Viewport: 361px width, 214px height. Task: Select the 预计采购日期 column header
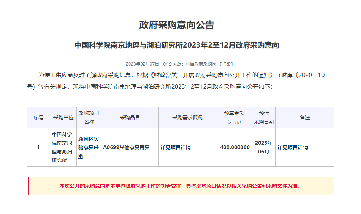[264, 117]
